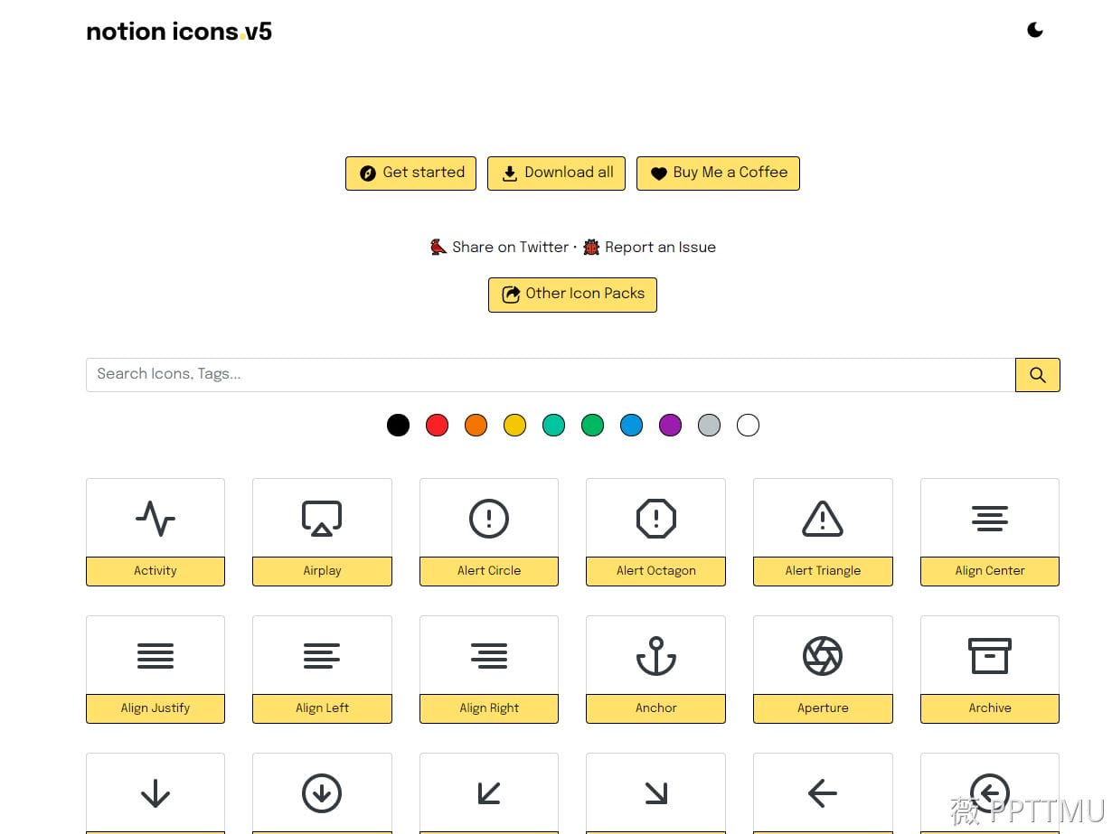
Task: Click the Airplay label
Action: (x=322, y=571)
